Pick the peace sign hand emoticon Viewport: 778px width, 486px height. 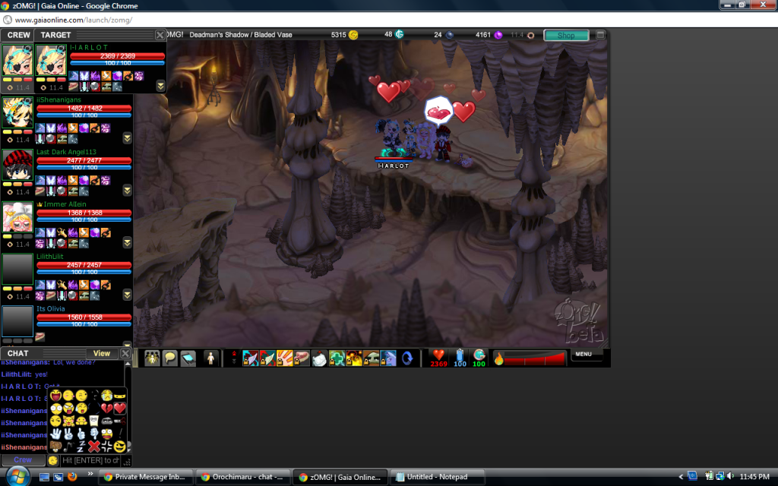point(68,434)
